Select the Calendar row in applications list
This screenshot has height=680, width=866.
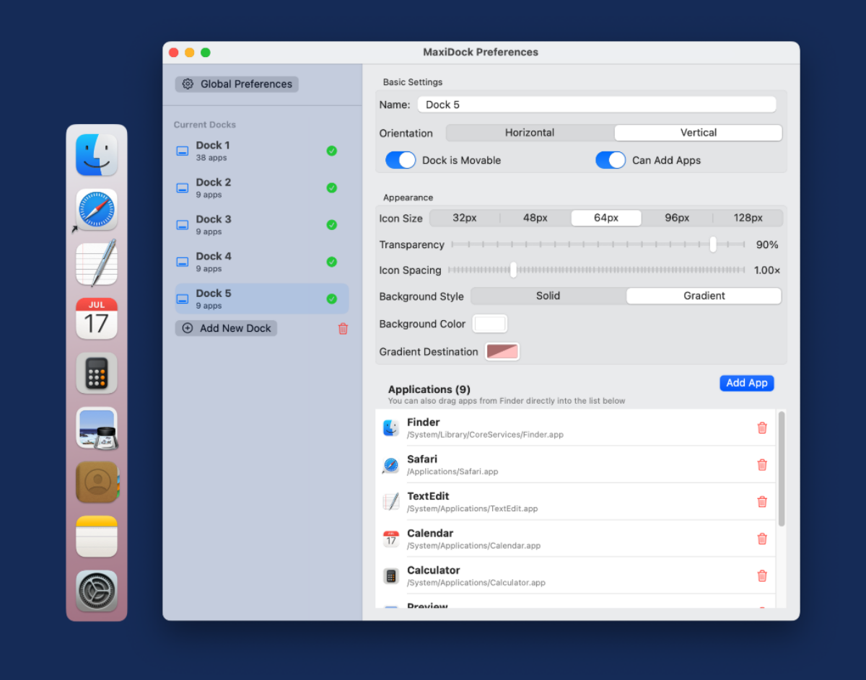click(576, 539)
